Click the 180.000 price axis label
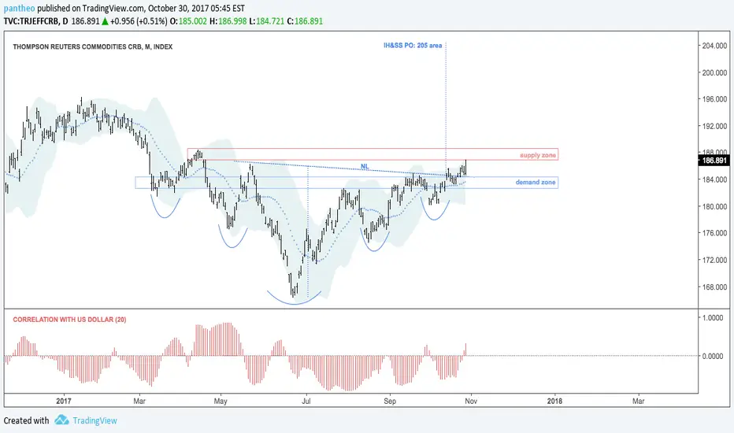Image resolution: width=734 pixels, height=433 pixels. pyautogui.click(x=714, y=206)
